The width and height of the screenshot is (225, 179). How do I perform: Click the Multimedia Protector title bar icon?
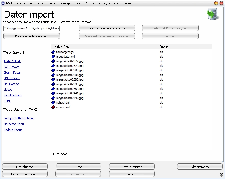[3, 3]
